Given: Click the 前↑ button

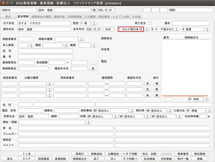Looking at the screenshot, I should point(97,159).
